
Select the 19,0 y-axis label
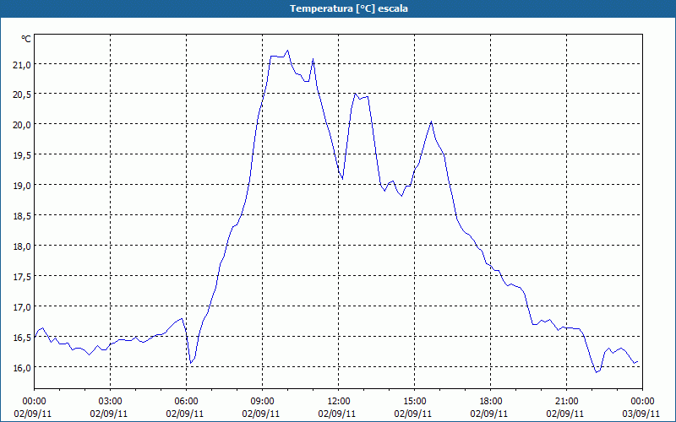22,186
